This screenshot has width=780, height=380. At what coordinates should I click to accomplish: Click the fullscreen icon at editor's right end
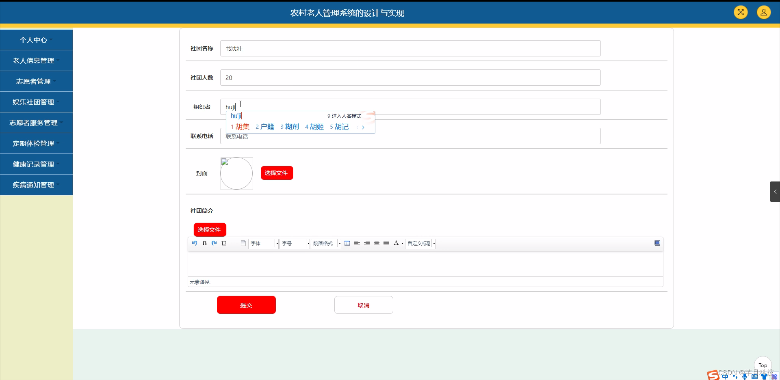pos(657,243)
